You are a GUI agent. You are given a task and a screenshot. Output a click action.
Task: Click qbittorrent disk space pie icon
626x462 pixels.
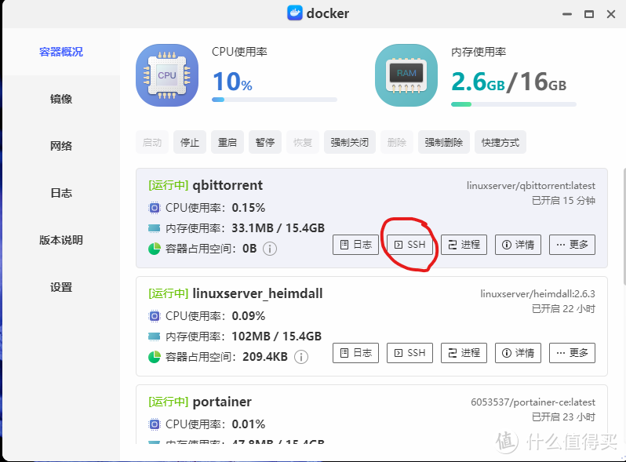tap(154, 249)
